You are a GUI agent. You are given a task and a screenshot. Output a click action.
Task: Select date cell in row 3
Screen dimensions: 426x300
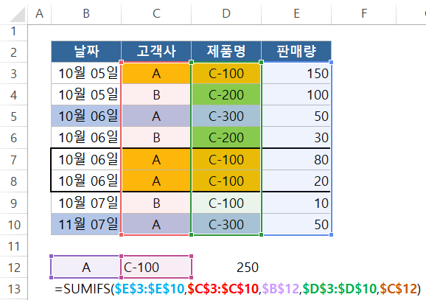86,73
